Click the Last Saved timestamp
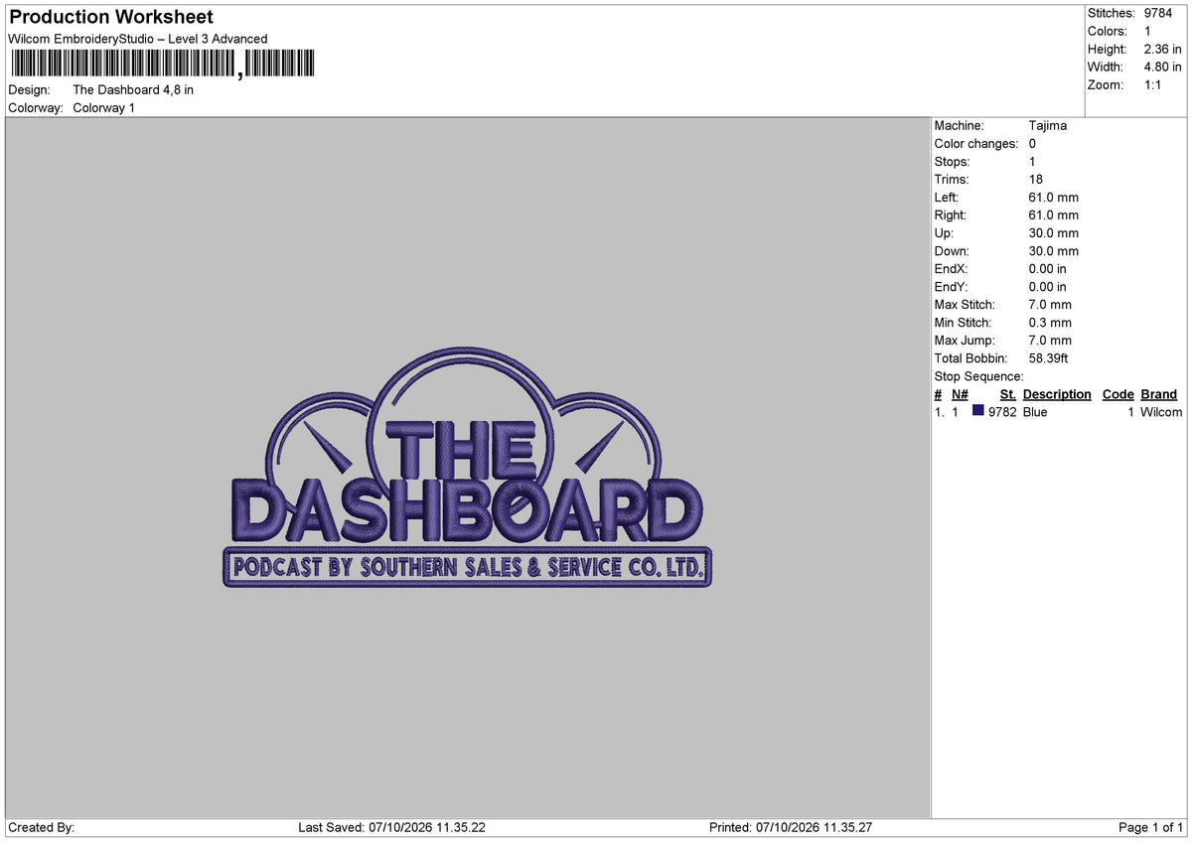The image size is (1192, 842). 391,827
